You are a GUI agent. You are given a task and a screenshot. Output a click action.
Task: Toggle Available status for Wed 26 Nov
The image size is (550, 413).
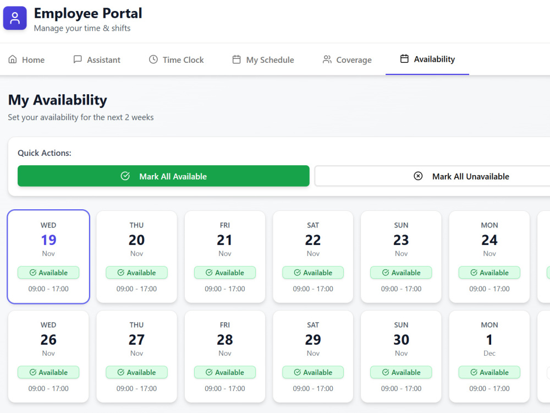click(x=48, y=372)
